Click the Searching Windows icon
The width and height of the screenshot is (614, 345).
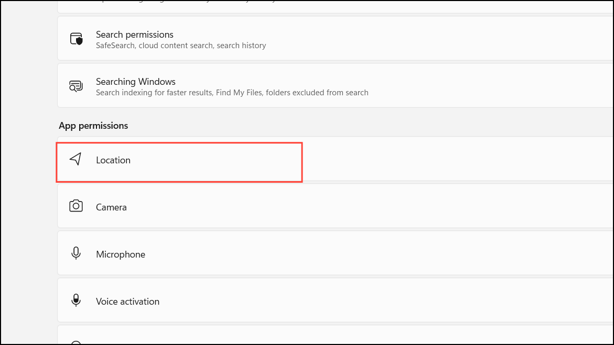pos(76,86)
